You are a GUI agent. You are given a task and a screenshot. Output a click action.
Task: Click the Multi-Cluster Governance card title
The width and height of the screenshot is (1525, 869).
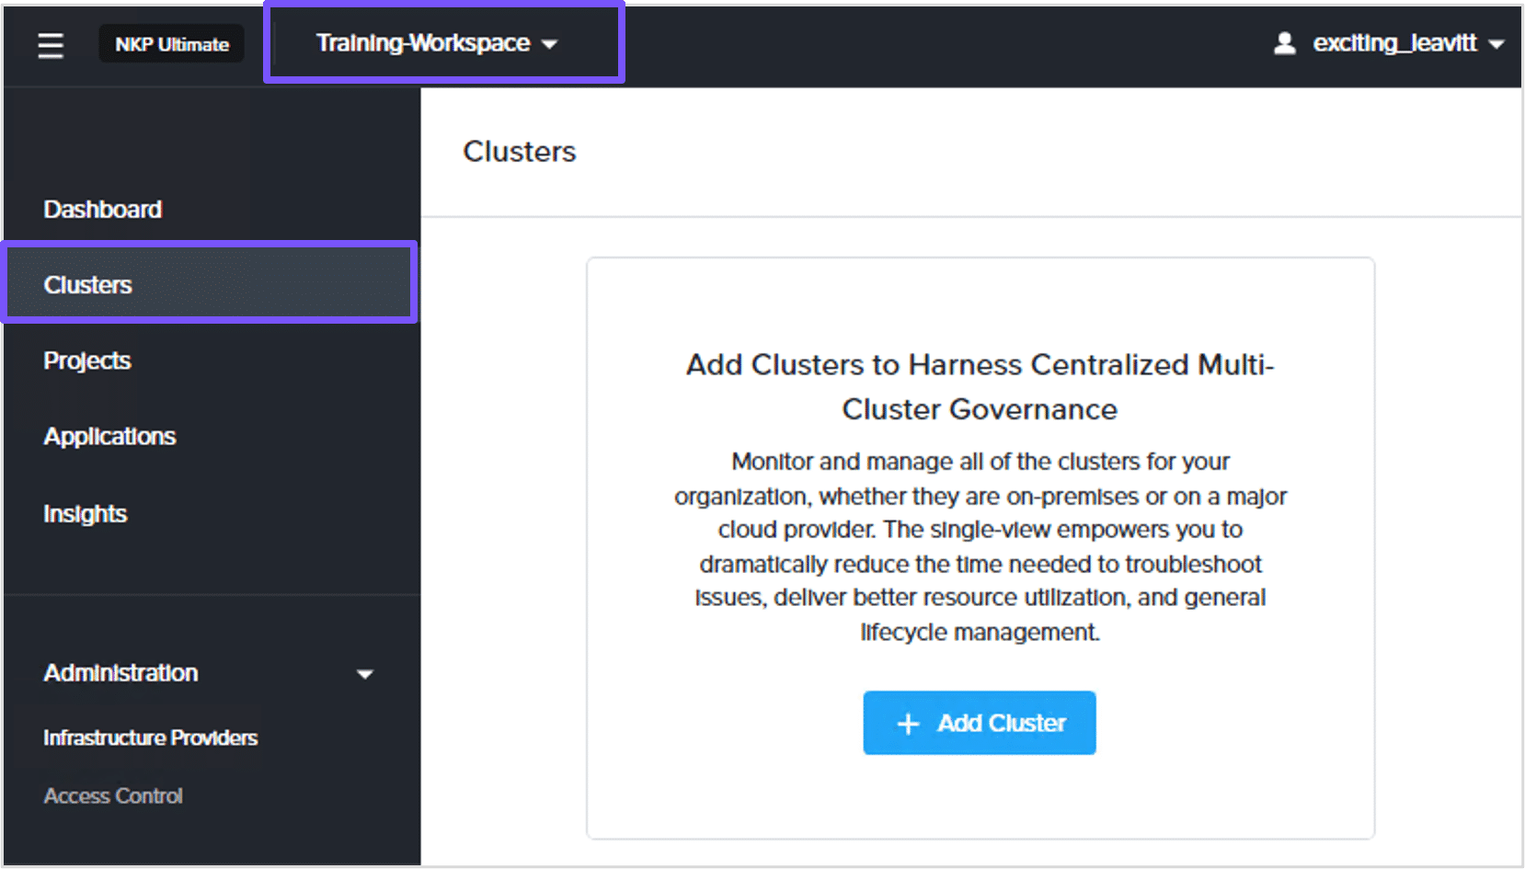[x=980, y=386]
